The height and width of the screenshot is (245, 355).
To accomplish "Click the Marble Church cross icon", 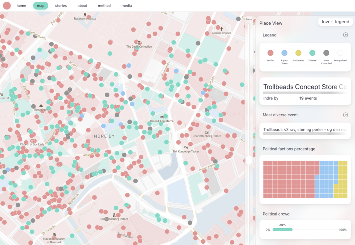I will coord(222,29).
